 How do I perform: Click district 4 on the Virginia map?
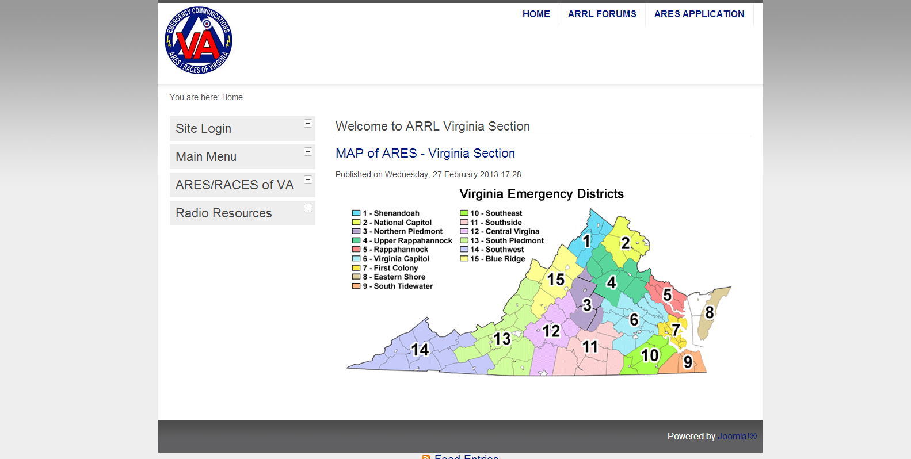[611, 282]
